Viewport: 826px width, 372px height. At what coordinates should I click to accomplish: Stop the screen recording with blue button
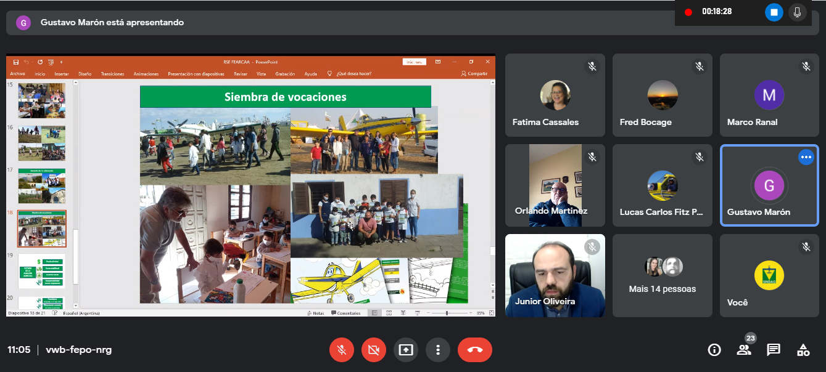[x=774, y=12]
